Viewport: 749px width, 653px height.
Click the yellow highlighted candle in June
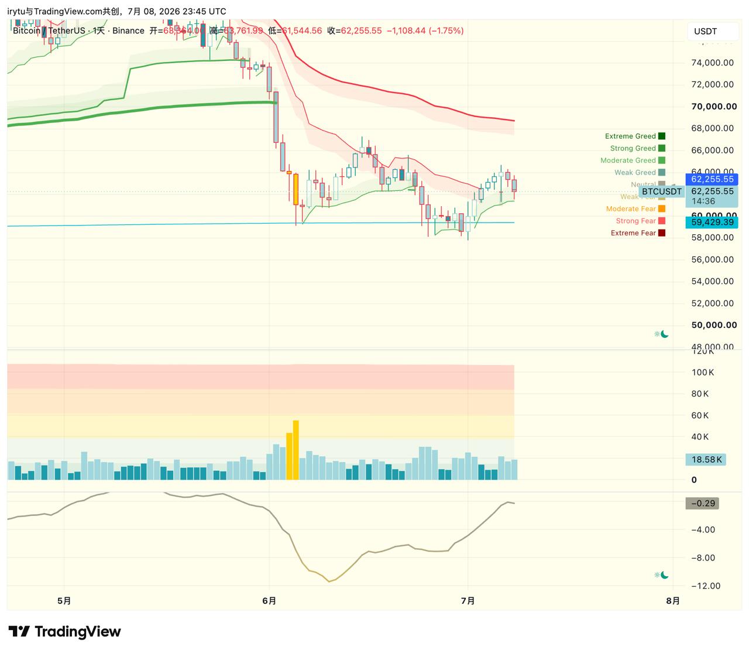click(296, 189)
